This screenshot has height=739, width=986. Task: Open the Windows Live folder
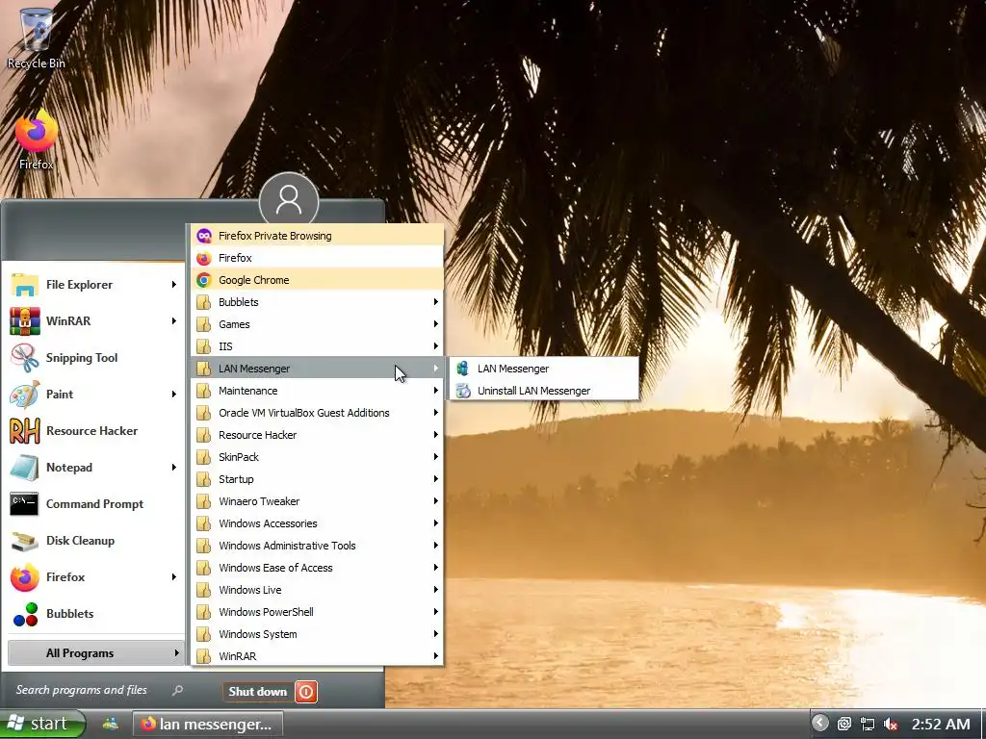317,590
